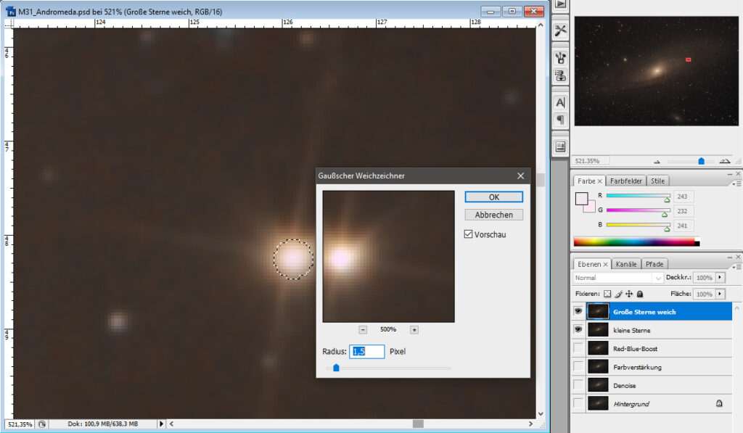Open the Clone Source panel icon
743x433 pixels.
[561, 75]
